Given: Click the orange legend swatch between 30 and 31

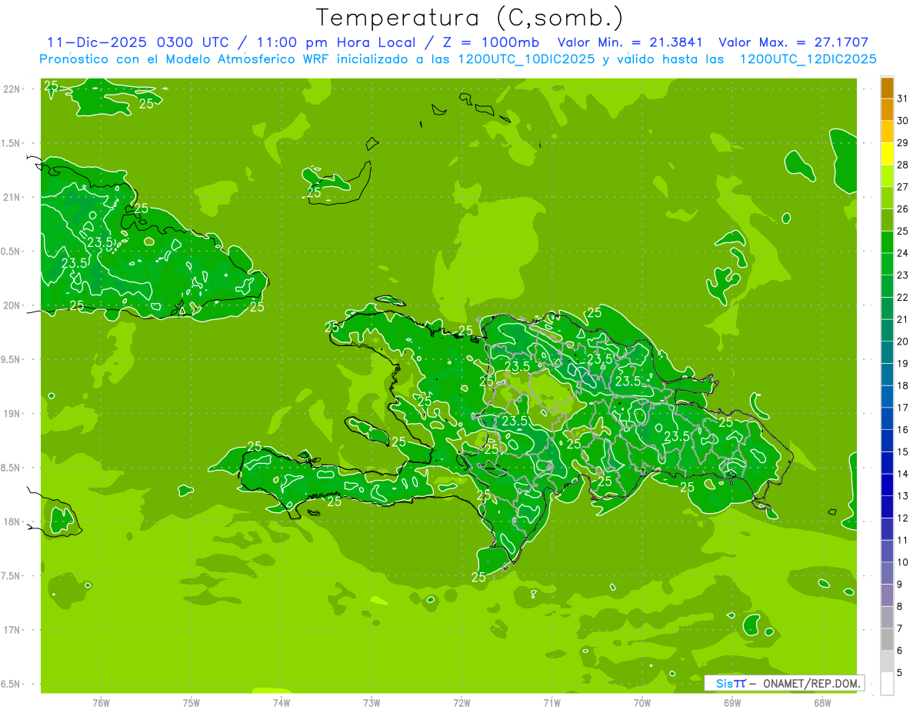Looking at the screenshot, I should (887, 110).
